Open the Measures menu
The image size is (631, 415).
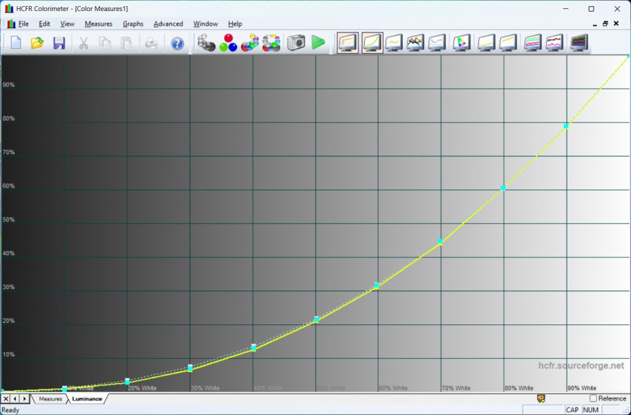[98, 24]
